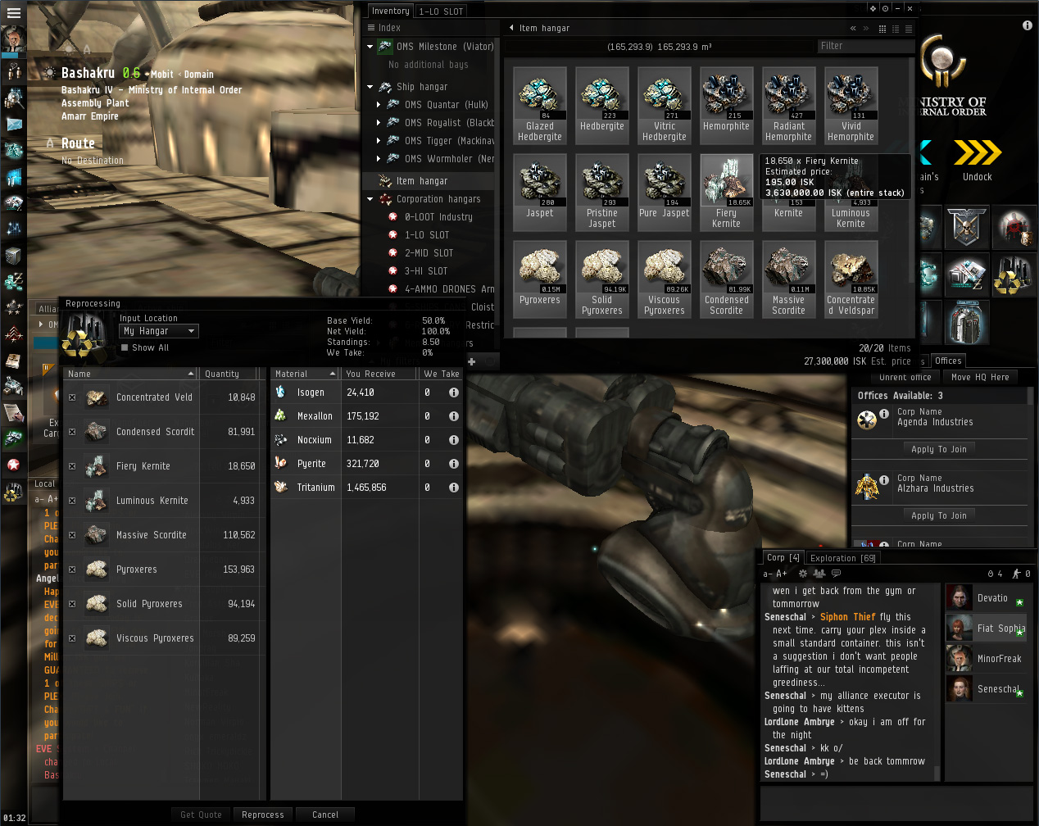Screen dimensions: 1039x826
Task: Enable the Show All checkbox
Action: 125,347
